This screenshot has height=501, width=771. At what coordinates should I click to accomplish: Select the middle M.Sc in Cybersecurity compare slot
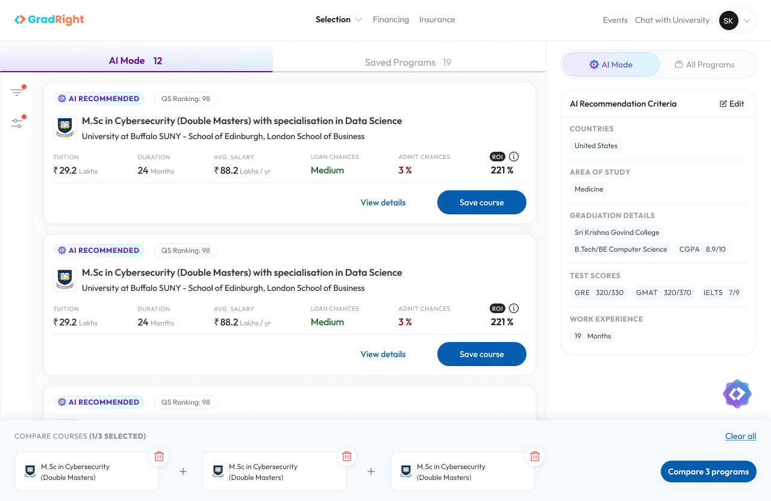click(x=275, y=471)
